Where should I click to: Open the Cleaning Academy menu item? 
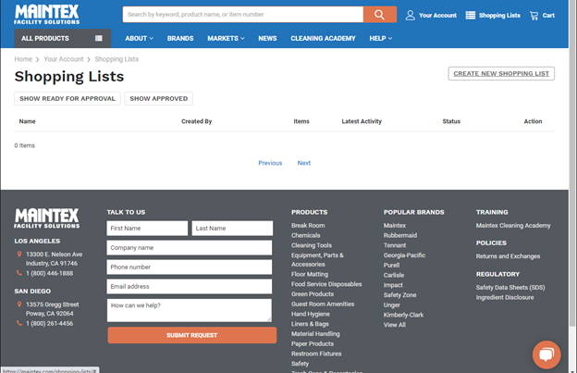point(323,38)
